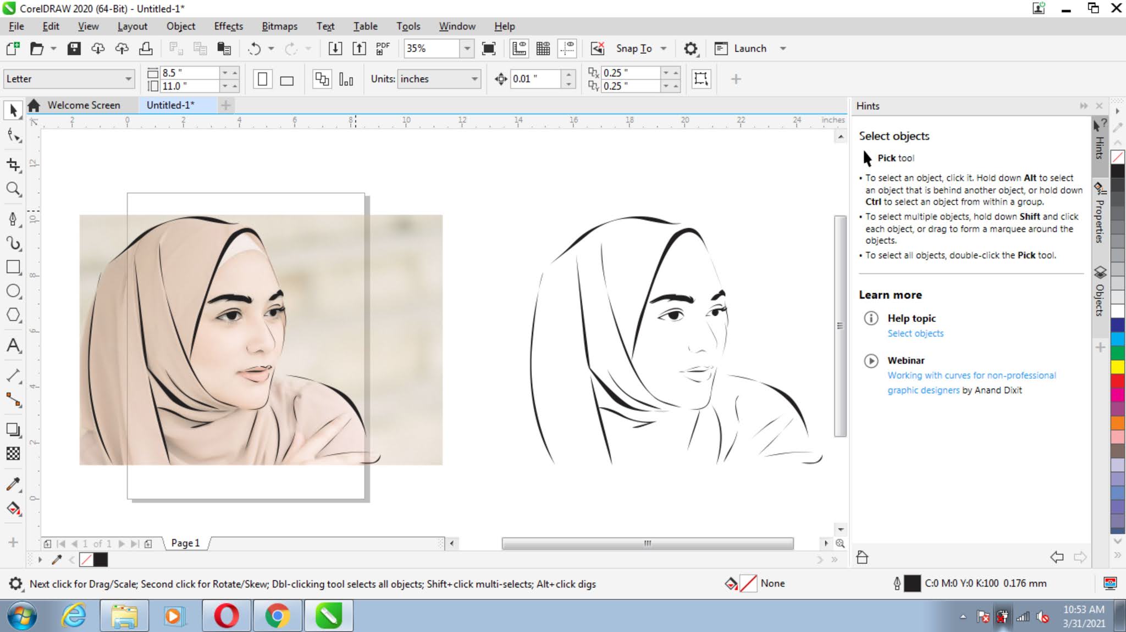The height and width of the screenshot is (632, 1126).
Task: Open the Bitmaps menu
Action: [x=280, y=26]
